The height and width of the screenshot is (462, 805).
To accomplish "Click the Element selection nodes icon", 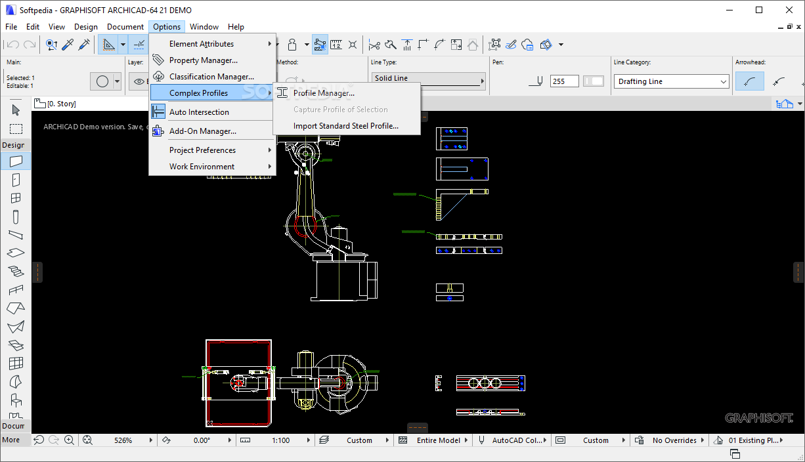I will click(495, 45).
